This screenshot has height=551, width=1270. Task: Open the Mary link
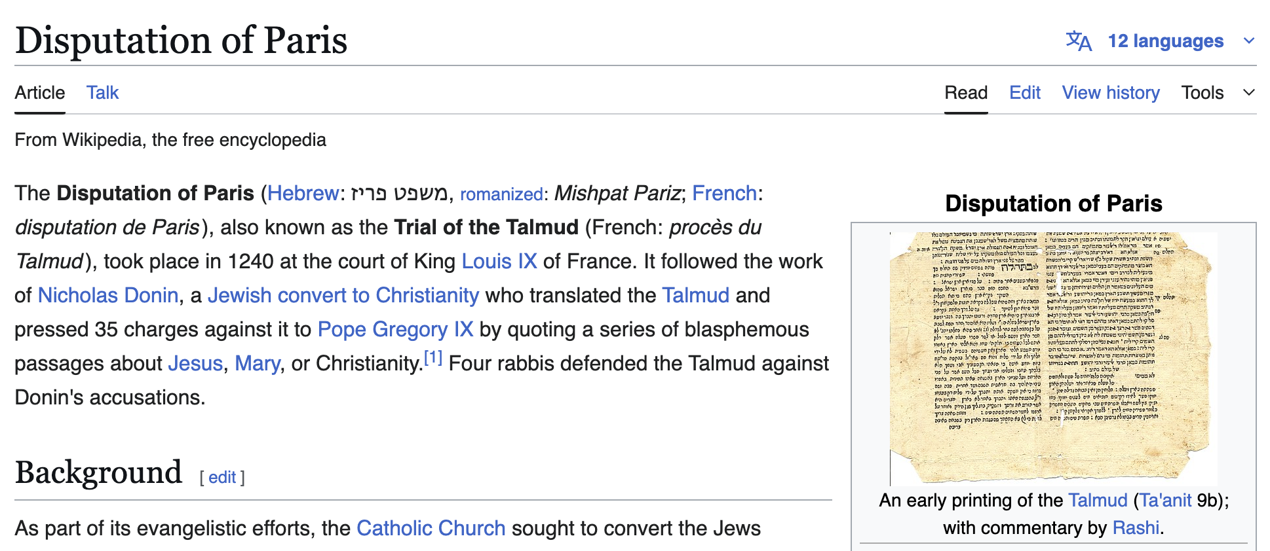tap(258, 363)
